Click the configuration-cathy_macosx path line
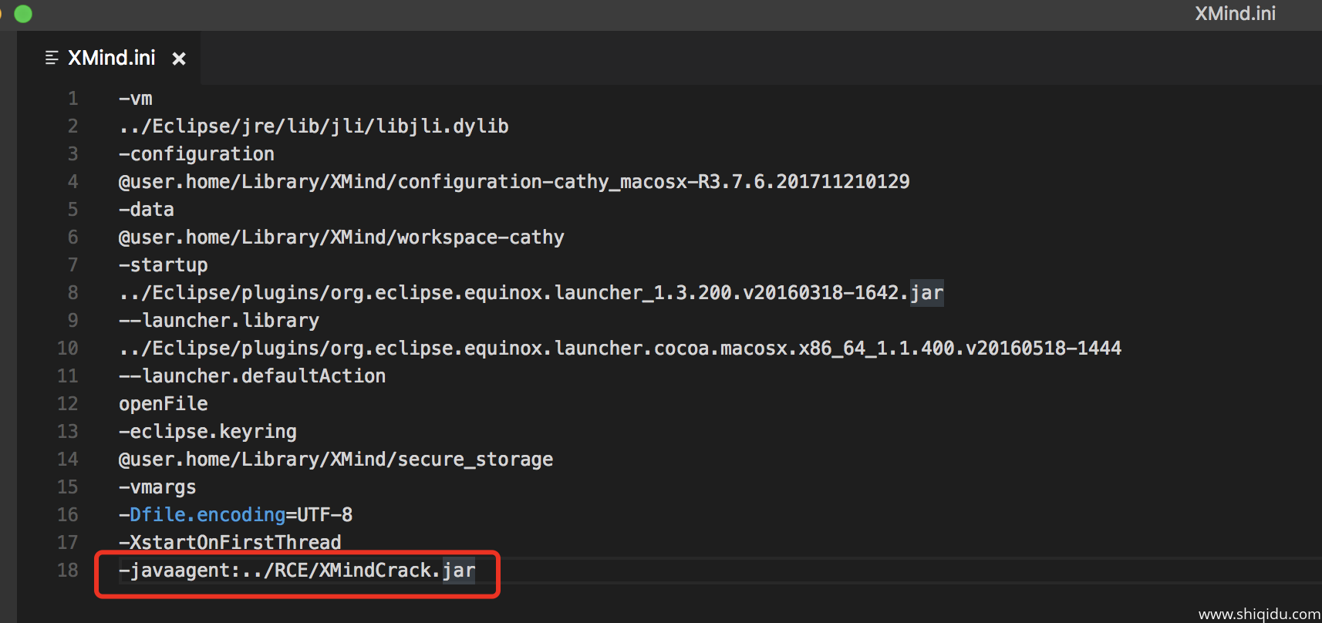 (514, 182)
